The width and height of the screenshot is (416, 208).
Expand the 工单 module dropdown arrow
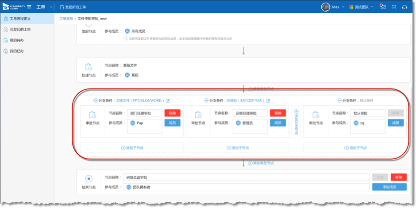click(51, 7)
